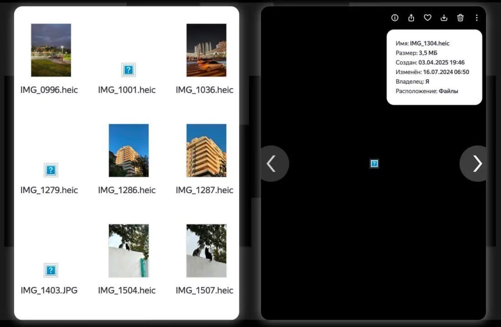Click the Файлы location link
Image resolution: width=501 pixels, height=327 pixels.
pyautogui.click(x=448, y=91)
